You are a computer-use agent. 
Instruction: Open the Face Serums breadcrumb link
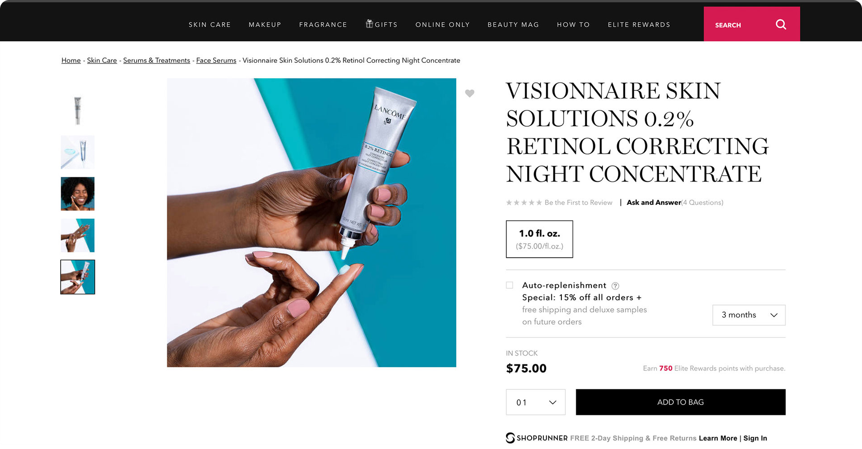216,61
